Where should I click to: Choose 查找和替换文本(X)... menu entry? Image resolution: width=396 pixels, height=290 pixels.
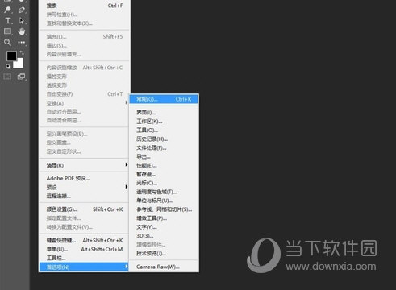(x=85, y=23)
